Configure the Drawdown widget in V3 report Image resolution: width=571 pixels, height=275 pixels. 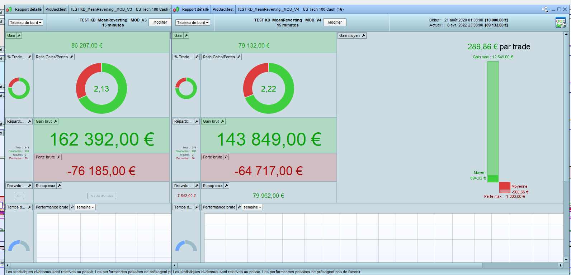[x=30, y=186]
